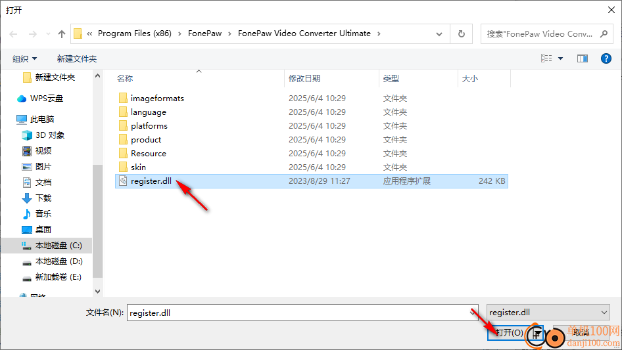Sort by 修改日期 column header
The height and width of the screenshot is (350, 622).
pos(331,79)
